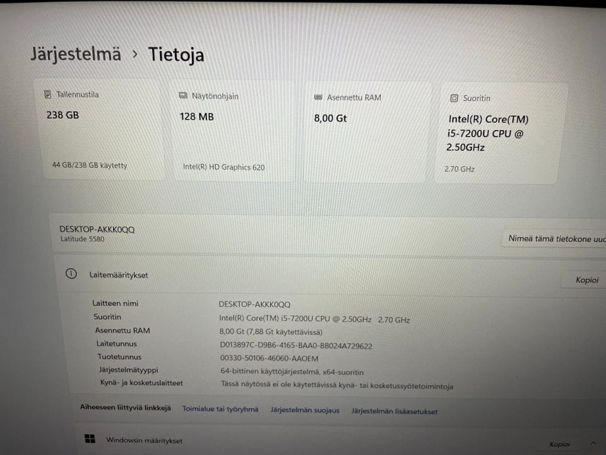Screen dimensions: 606x455
Task: Go back to Järjestelmä via breadcrumb
Action: click(76, 53)
